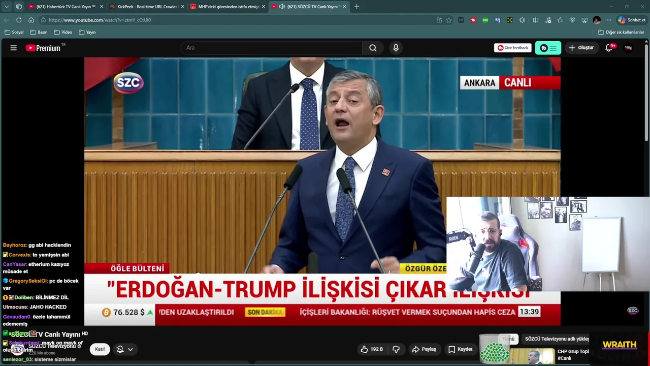Save the video with Kaydet
The image size is (650, 366).
coord(461,349)
